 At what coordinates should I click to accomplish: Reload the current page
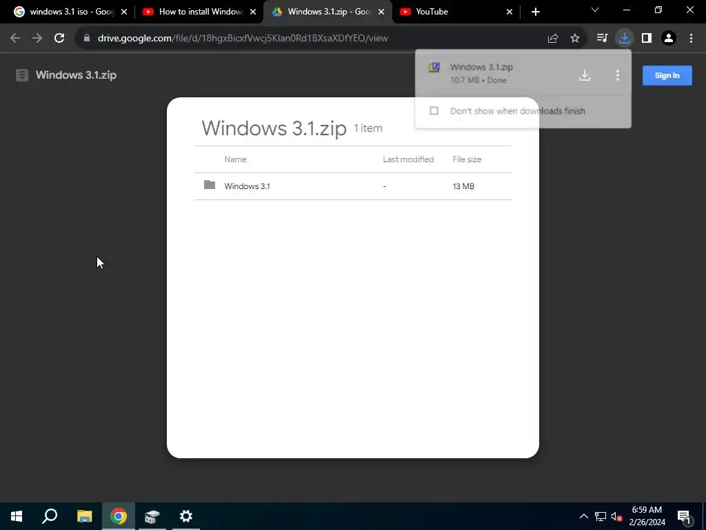click(59, 39)
